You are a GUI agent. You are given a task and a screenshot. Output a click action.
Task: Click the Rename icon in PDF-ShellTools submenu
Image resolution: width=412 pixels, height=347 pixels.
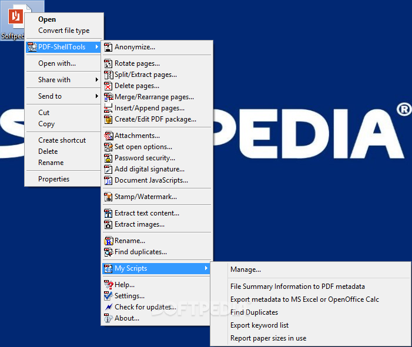[x=109, y=241]
